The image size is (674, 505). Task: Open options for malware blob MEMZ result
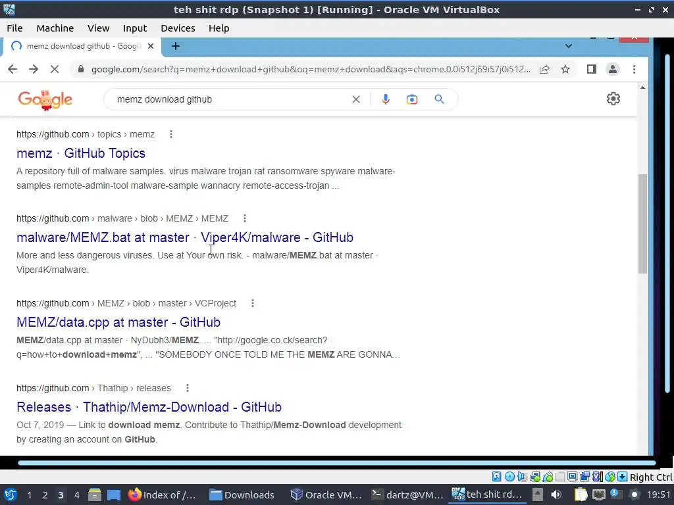(245, 218)
